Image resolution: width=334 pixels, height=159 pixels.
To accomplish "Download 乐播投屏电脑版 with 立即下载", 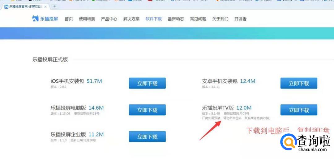I will [x=147, y=110].
